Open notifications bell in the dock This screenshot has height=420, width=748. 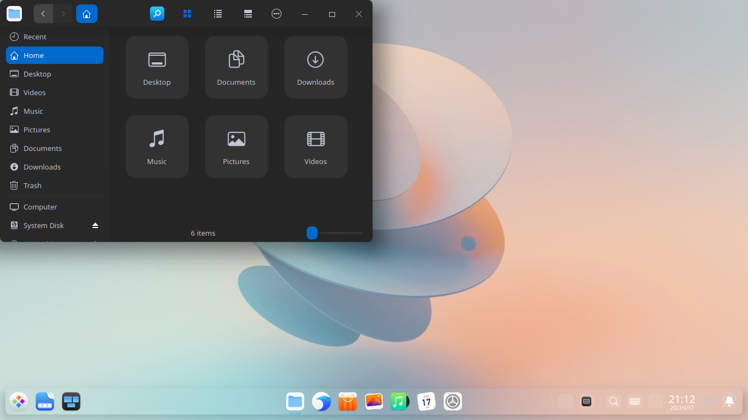[729, 401]
